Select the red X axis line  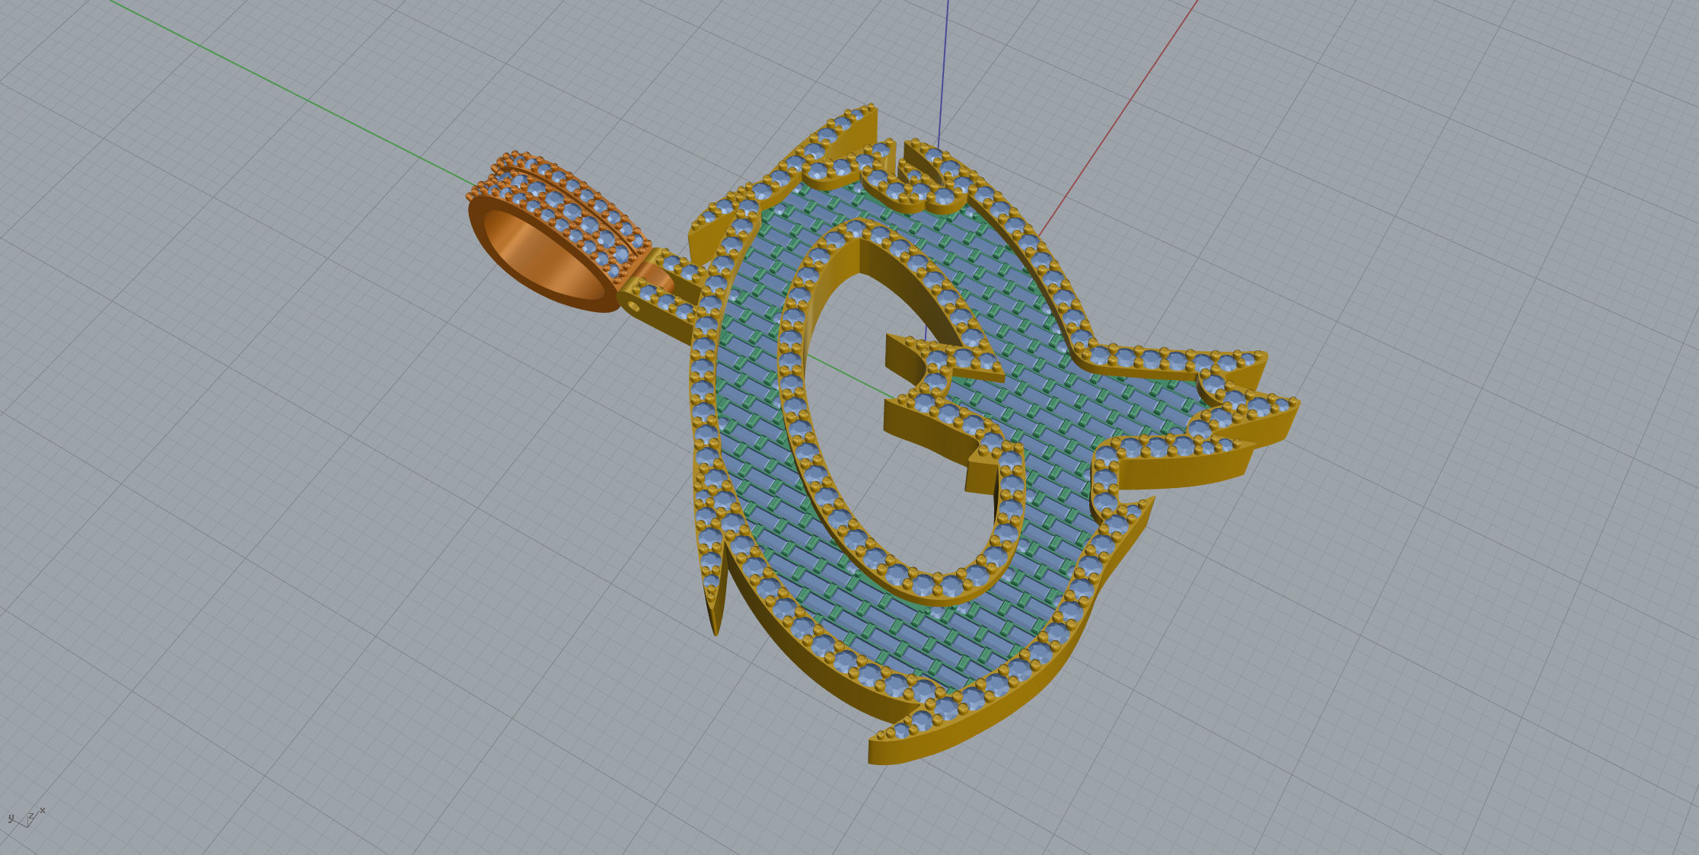[x=1117, y=118]
